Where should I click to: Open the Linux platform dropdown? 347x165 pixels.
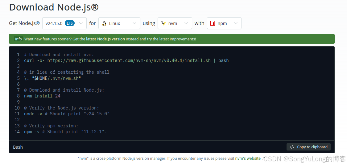pos(119,23)
